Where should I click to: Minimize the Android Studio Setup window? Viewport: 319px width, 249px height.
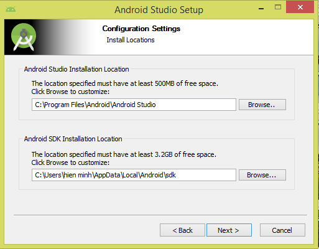pyautogui.click(x=261, y=8)
